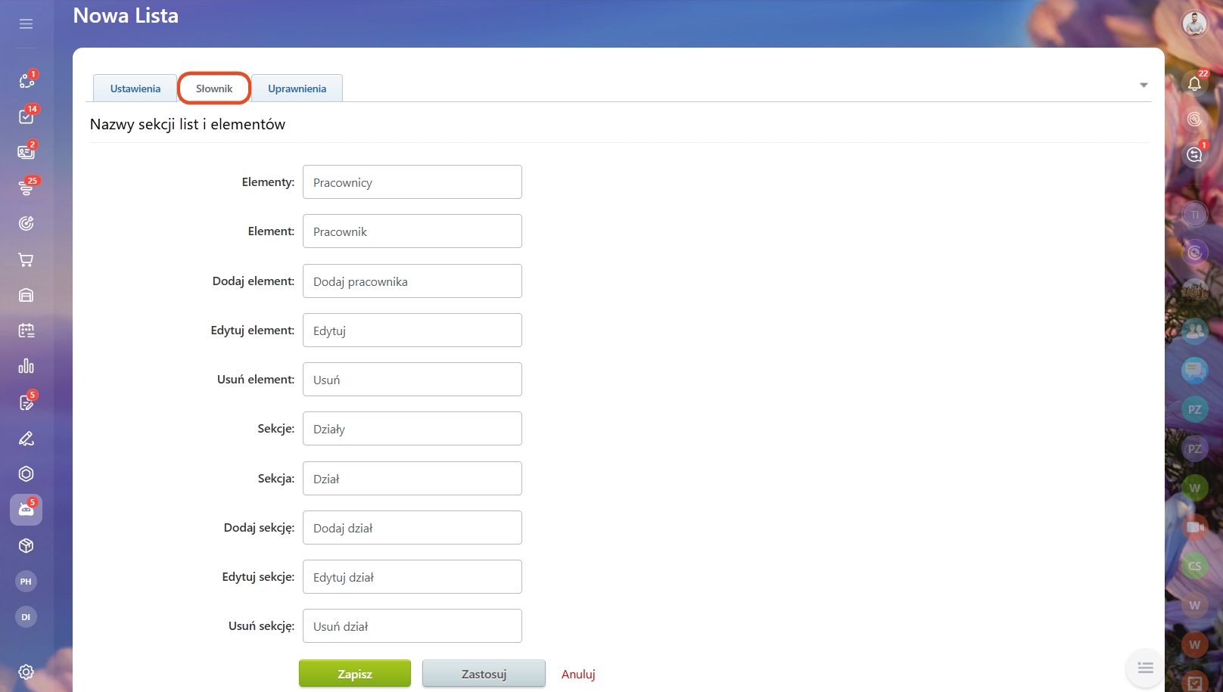Focus the Dodaj sekcję input field
The image size is (1223, 692).
click(x=412, y=528)
